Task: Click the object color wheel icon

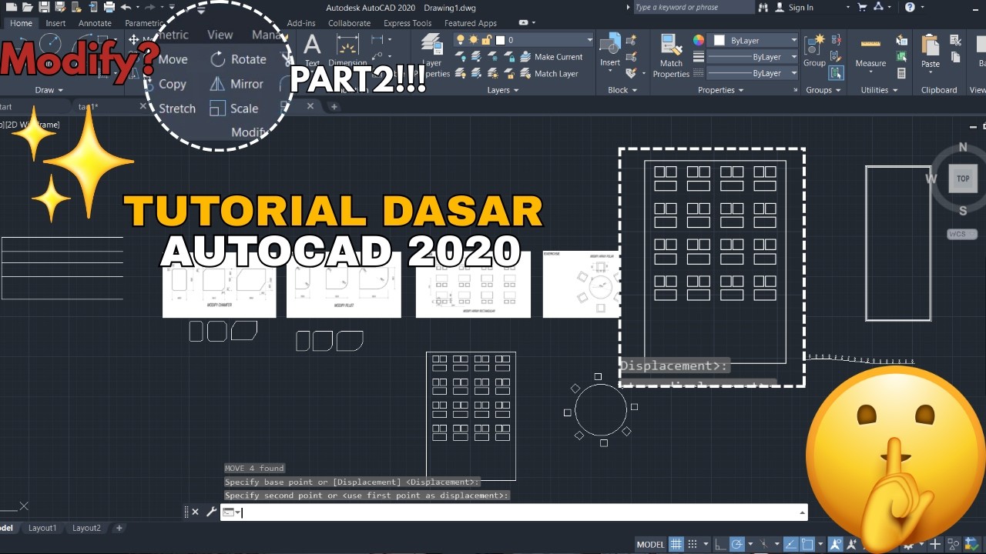Action: click(698, 40)
